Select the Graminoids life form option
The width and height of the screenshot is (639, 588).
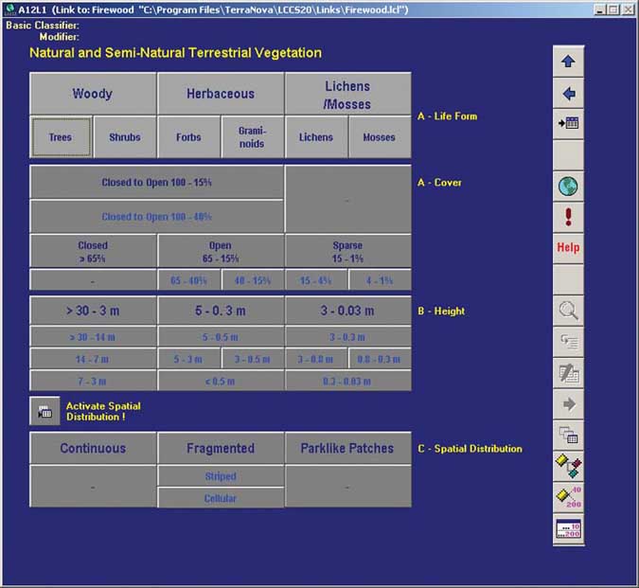click(x=253, y=137)
